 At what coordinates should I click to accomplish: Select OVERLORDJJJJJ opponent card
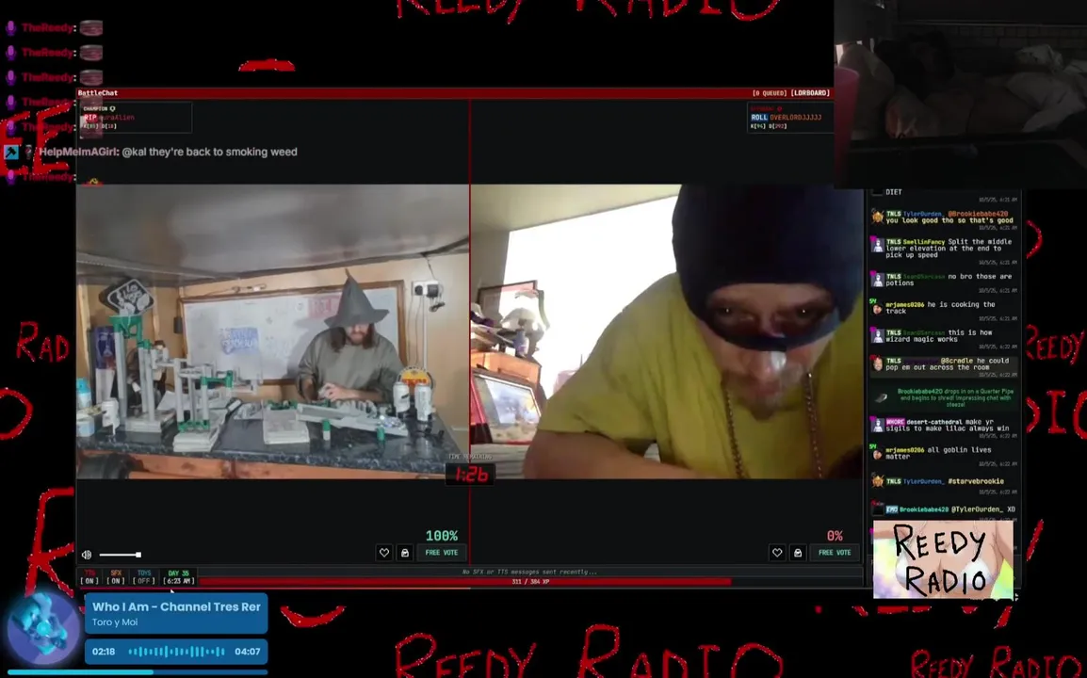pyautogui.click(x=789, y=117)
